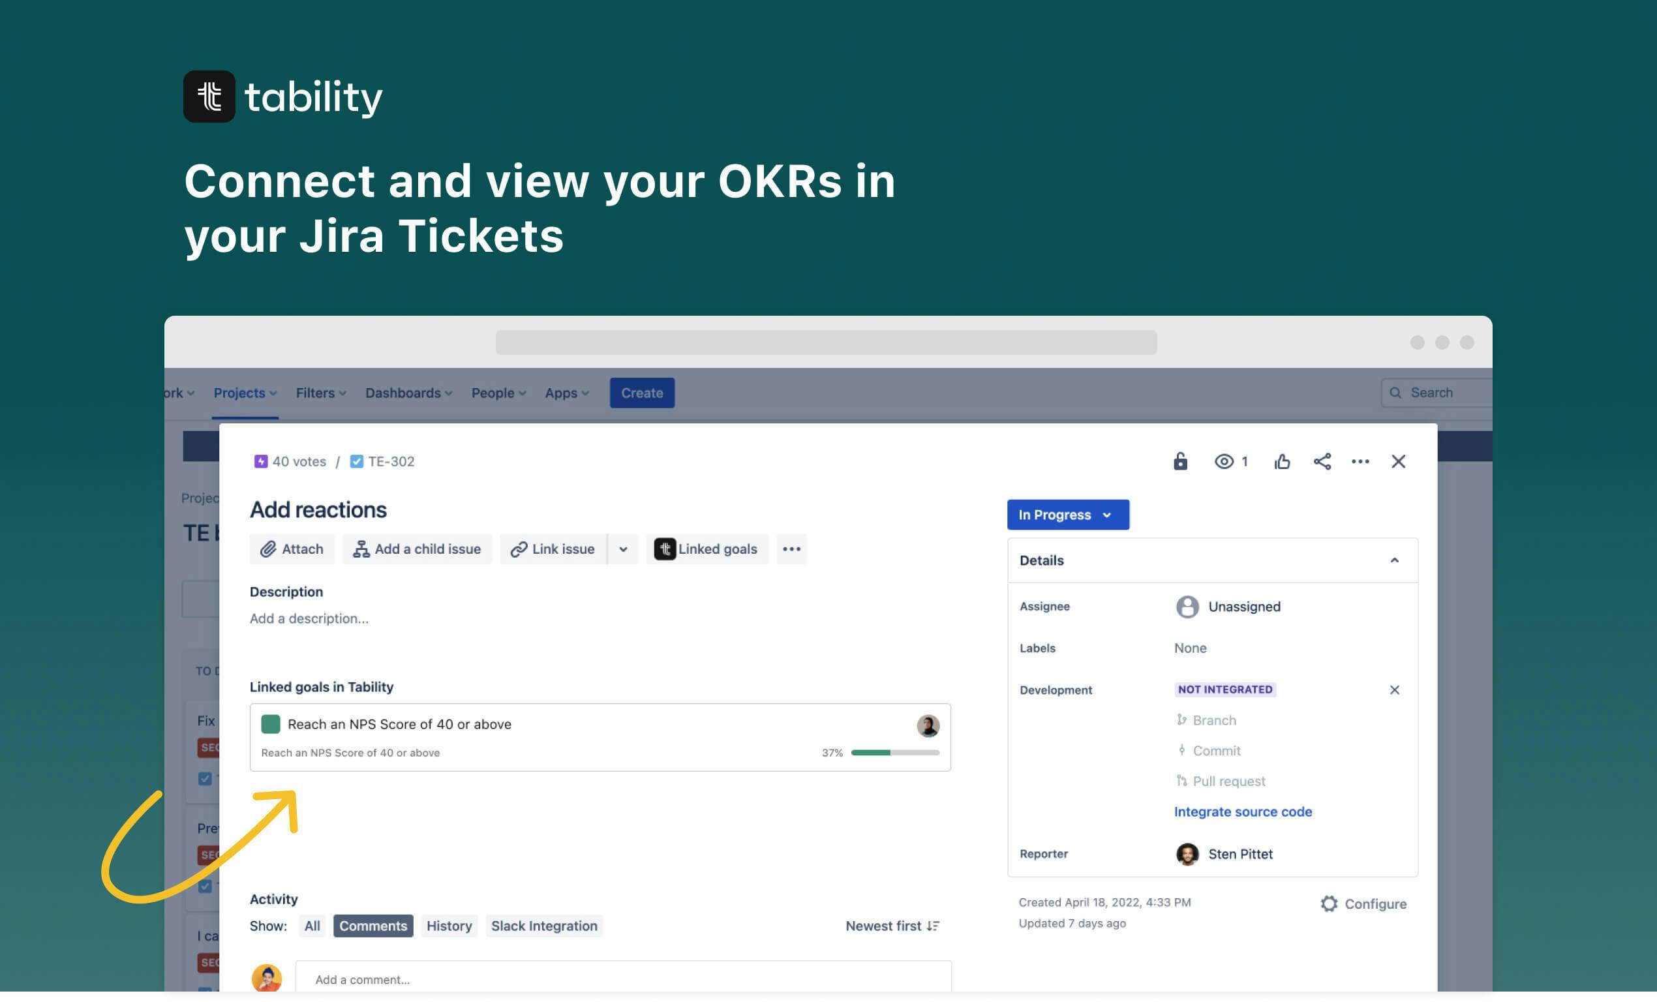Show All activity
Viewport: 1657px width, 1002px height.
312,925
